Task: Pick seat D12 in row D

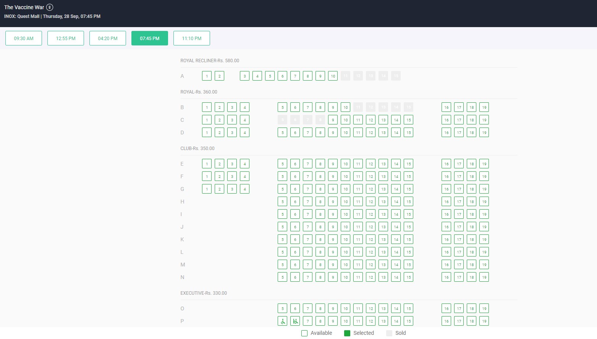Action: (370, 132)
